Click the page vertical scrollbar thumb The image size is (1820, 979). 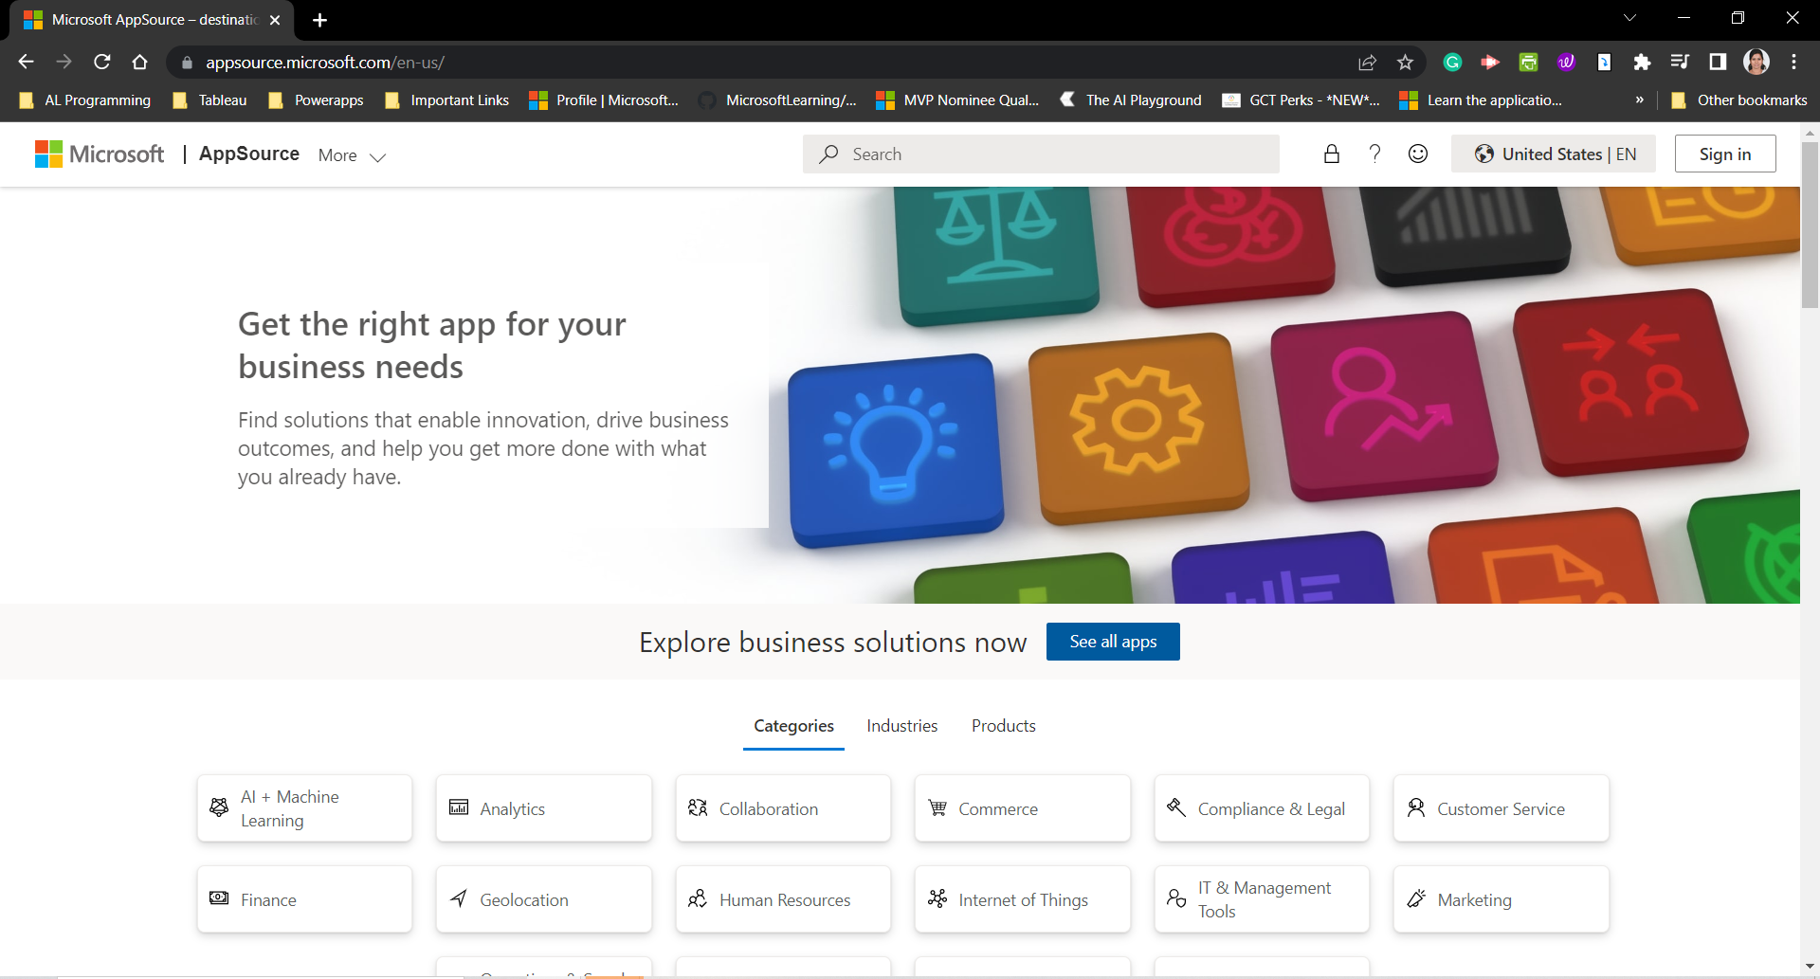tap(1811, 226)
